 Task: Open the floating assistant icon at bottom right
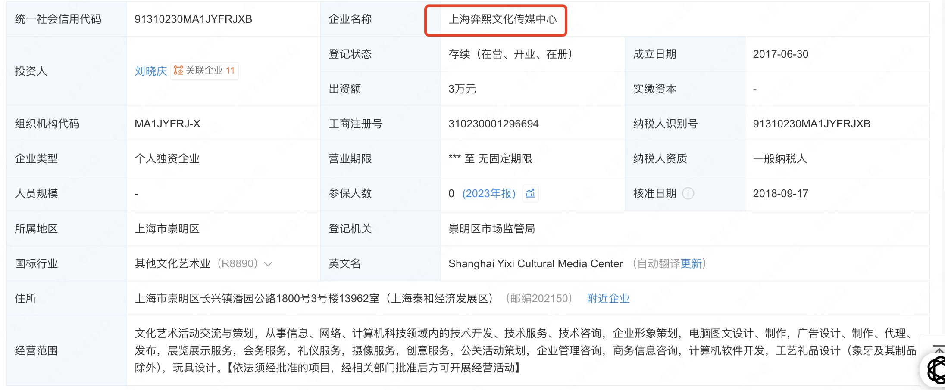coord(936,369)
